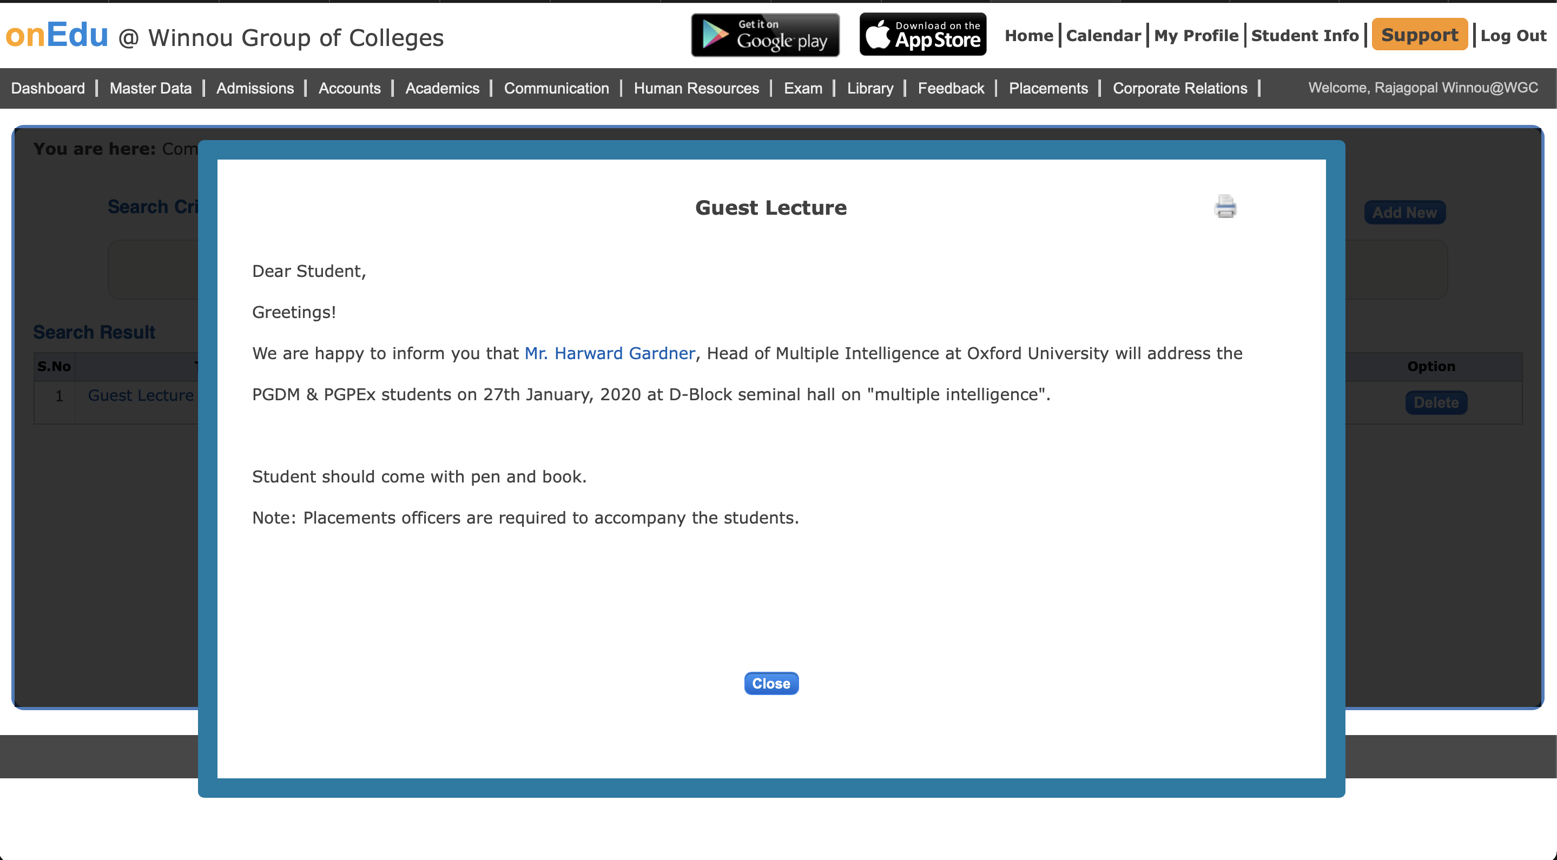This screenshot has height=860, width=1557.
Task: Open the Academics menu
Action: pyautogui.click(x=442, y=88)
